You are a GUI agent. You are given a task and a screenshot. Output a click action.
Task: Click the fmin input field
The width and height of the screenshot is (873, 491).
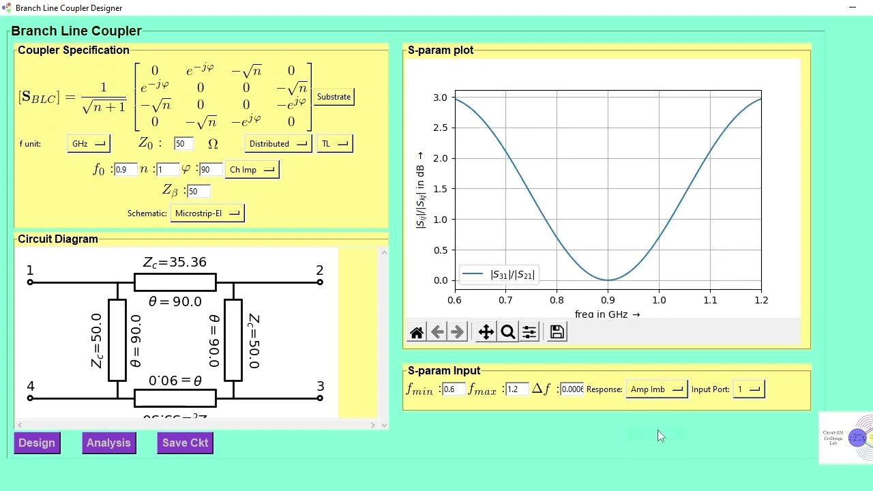coord(454,389)
